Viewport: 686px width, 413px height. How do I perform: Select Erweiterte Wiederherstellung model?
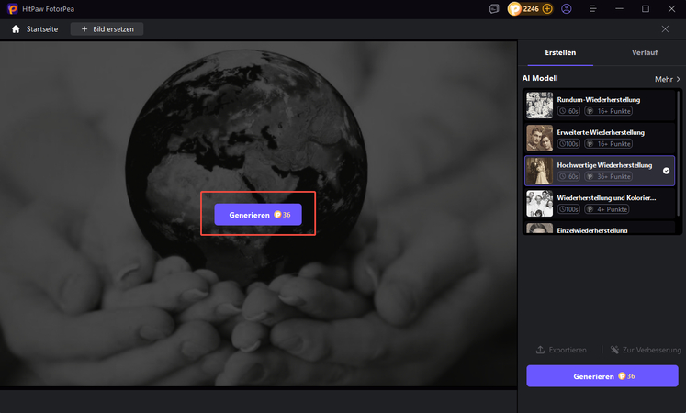[600, 138]
